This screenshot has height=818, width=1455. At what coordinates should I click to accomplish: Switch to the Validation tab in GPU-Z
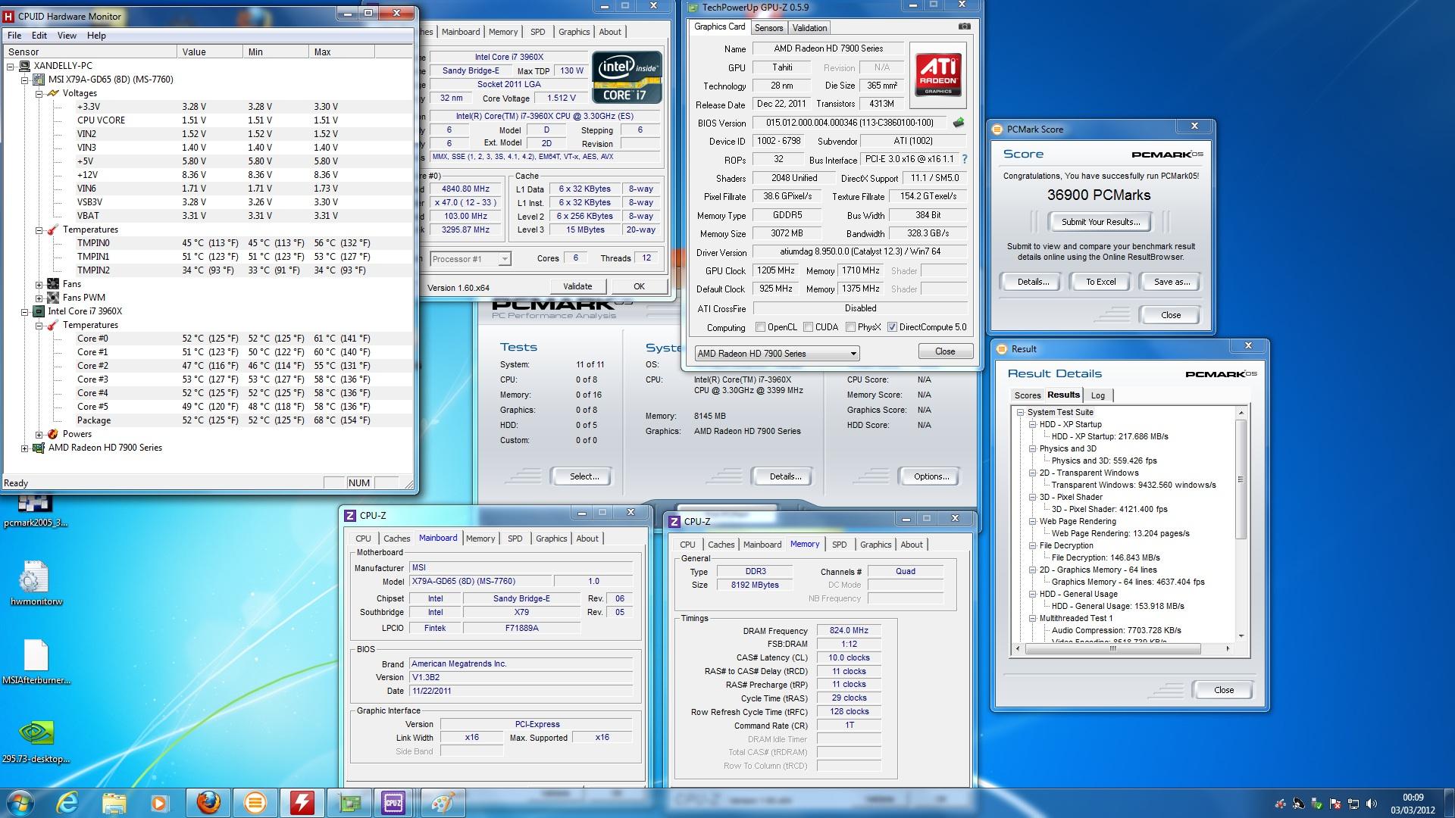(x=809, y=28)
